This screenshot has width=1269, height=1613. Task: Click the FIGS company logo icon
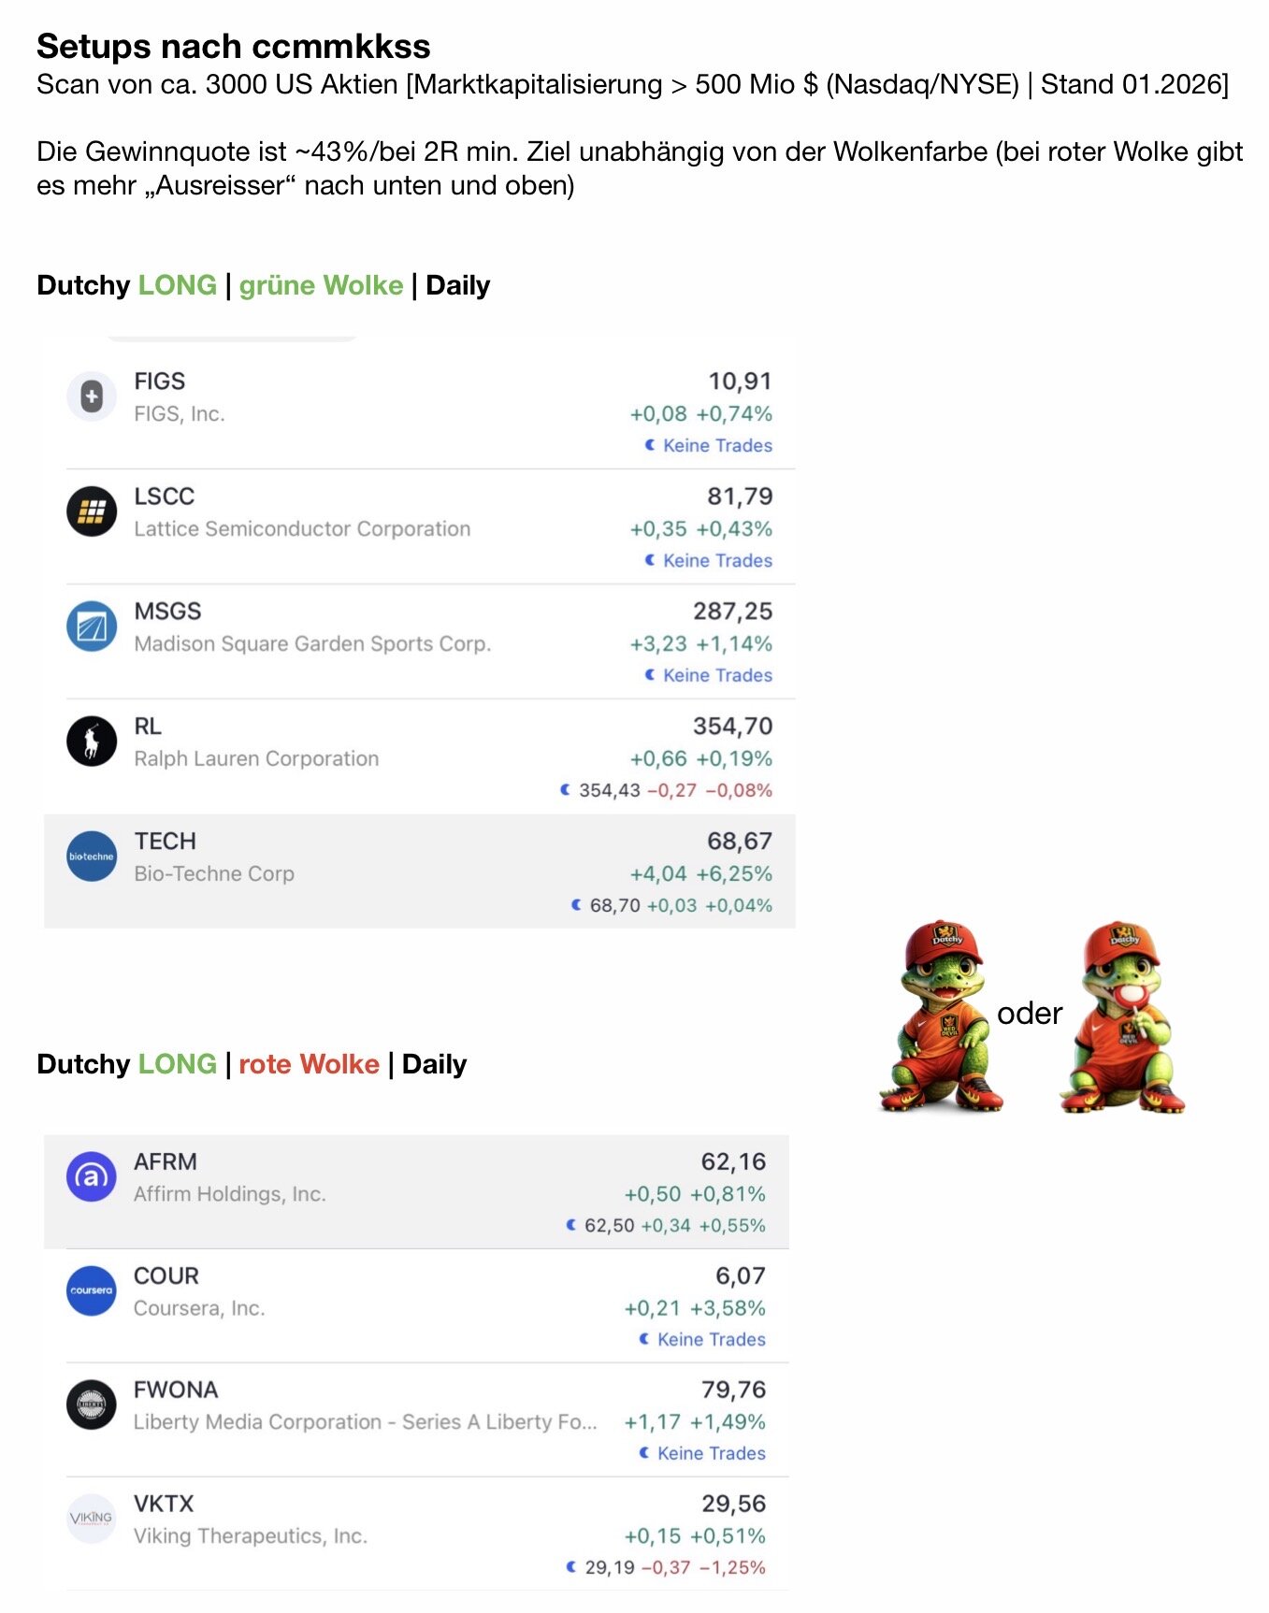(x=92, y=396)
